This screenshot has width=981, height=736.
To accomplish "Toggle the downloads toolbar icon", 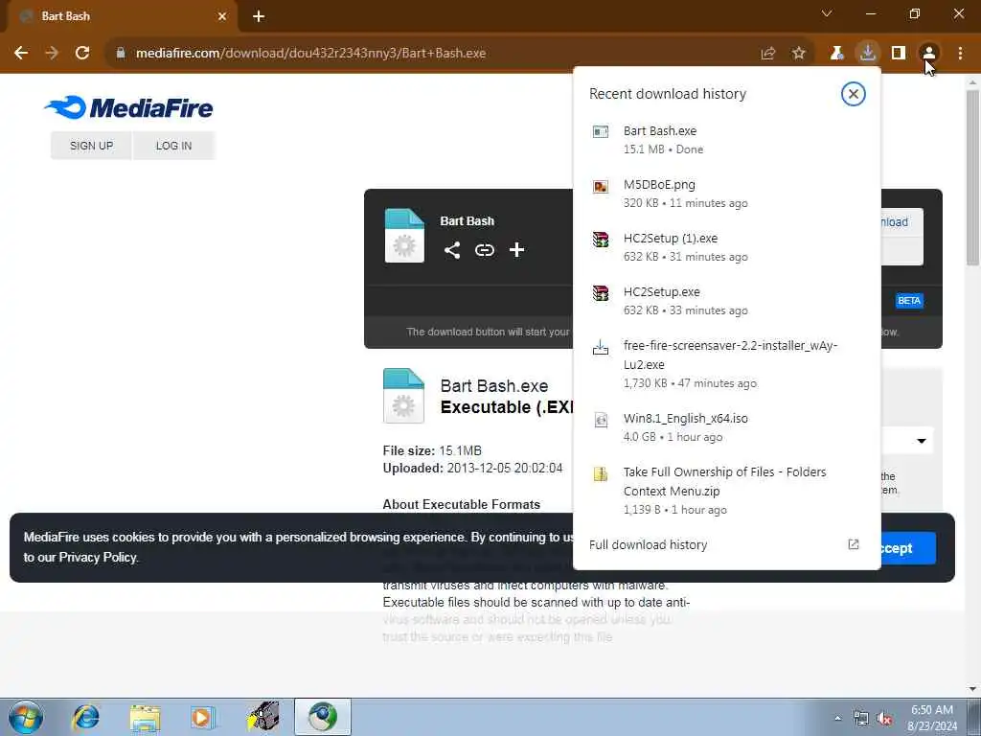I will tap(867, 54).
